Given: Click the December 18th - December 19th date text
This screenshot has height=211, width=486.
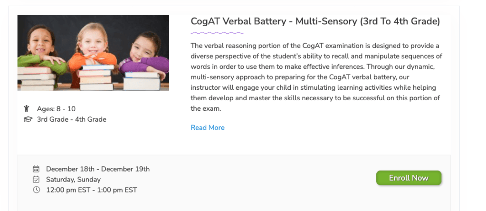Looking at the screenshot, I should [x=97, y=169].
